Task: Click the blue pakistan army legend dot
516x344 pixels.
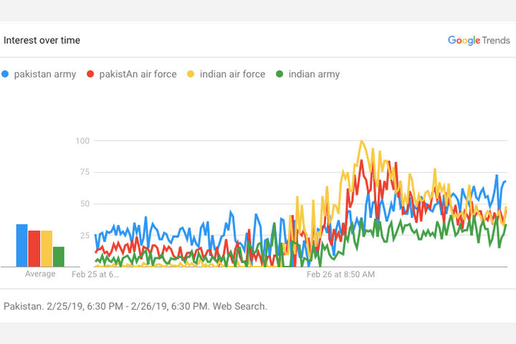Action: [x=6, y=74]
